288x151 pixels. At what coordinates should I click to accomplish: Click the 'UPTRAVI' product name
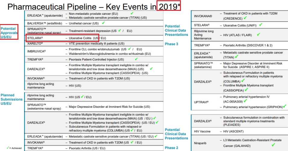pos(201,102)
